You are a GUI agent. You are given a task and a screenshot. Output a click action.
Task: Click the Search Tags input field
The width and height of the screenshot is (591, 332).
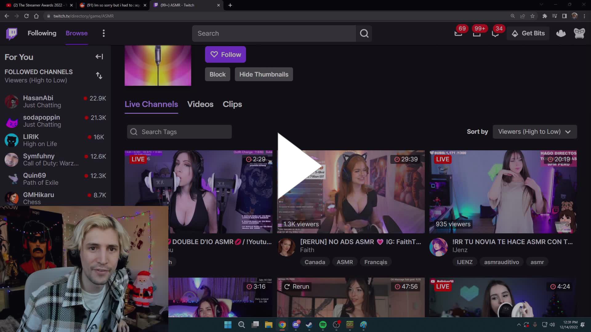click(179, 132)
